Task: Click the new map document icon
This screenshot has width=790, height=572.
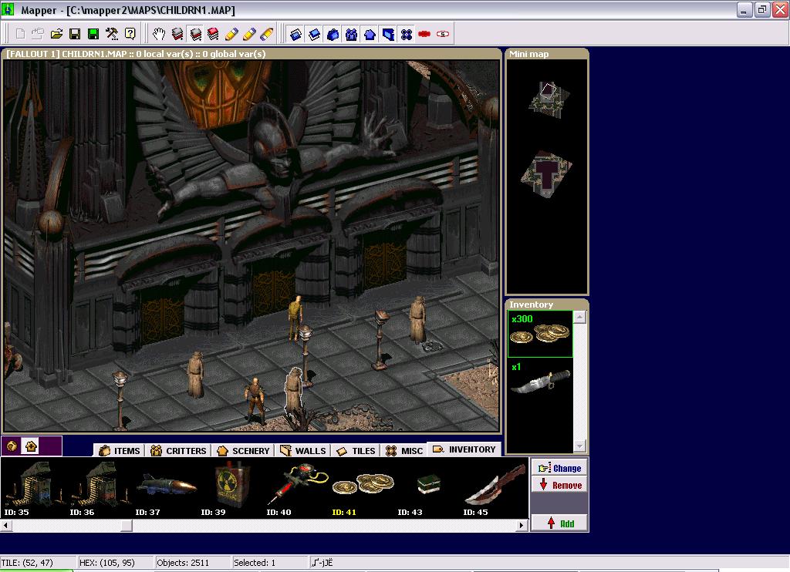Action: click(20, 34)
